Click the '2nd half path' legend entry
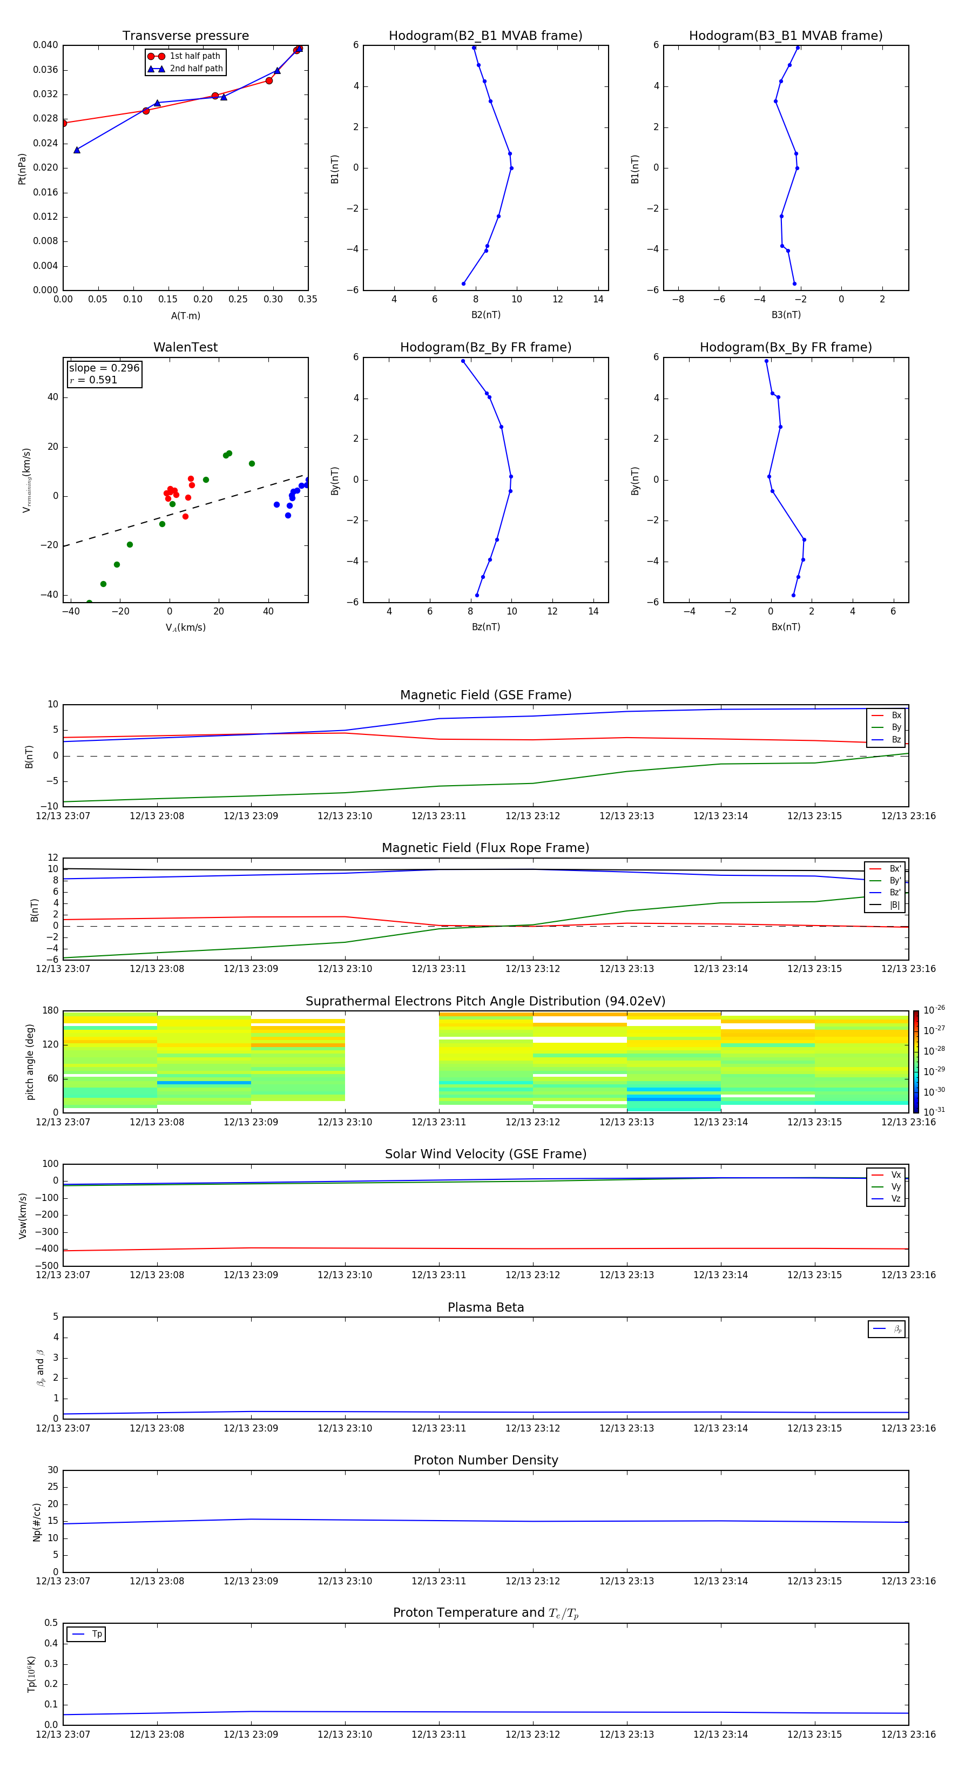 185,69
